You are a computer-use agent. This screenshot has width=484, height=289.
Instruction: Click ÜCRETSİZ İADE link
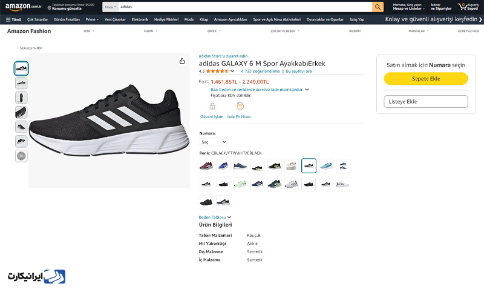pyautogui.click(x=468, y=31)
